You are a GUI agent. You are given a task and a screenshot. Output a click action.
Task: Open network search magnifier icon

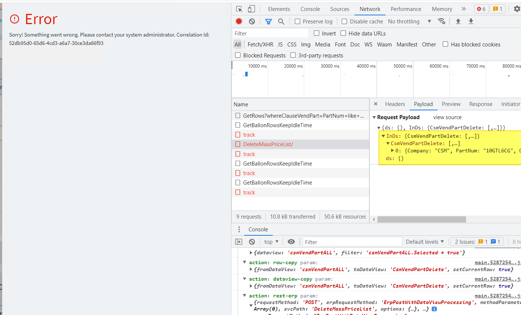281,22
